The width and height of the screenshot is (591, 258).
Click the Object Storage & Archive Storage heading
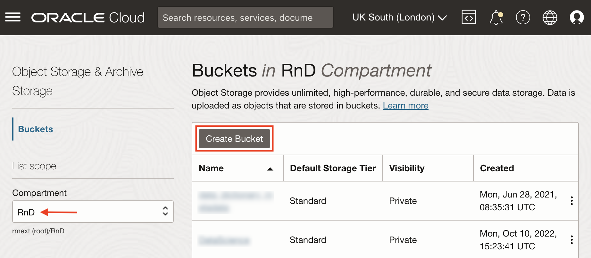(78, 81)
